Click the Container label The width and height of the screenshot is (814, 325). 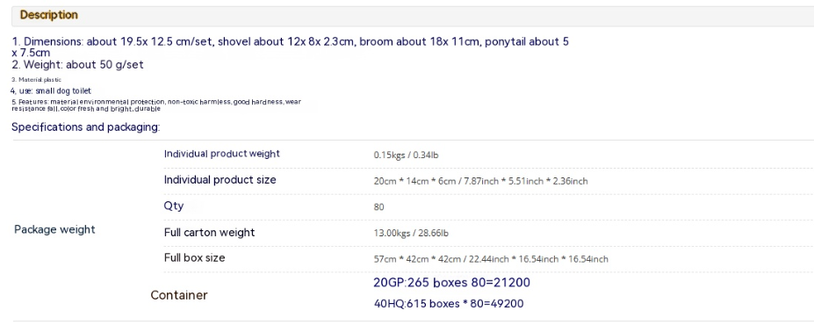tap(179, 295)
